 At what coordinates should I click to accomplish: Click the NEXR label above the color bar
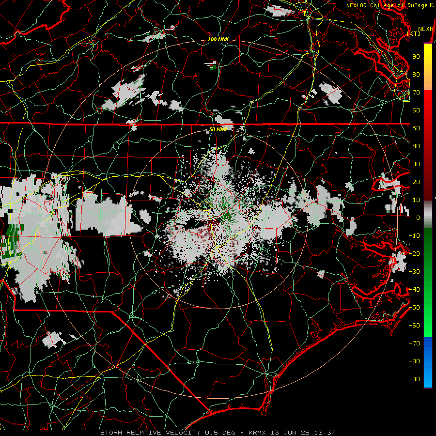pyautogui.click(x=426, y=29)
